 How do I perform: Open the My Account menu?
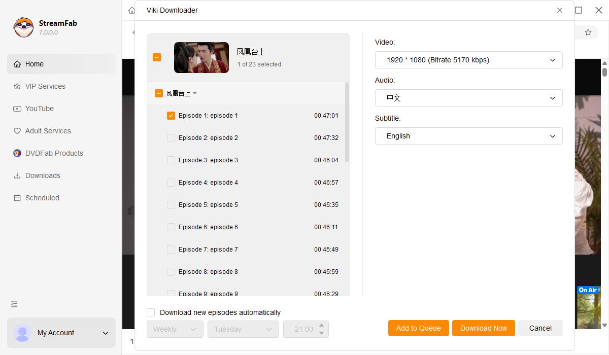point(61,333)
